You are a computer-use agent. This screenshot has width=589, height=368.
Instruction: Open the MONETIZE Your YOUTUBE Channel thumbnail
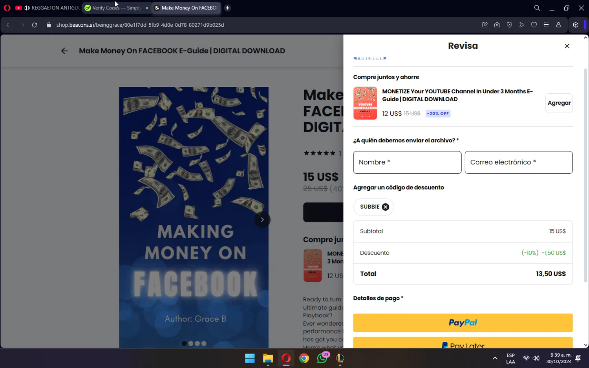click(x=365, y=103)
